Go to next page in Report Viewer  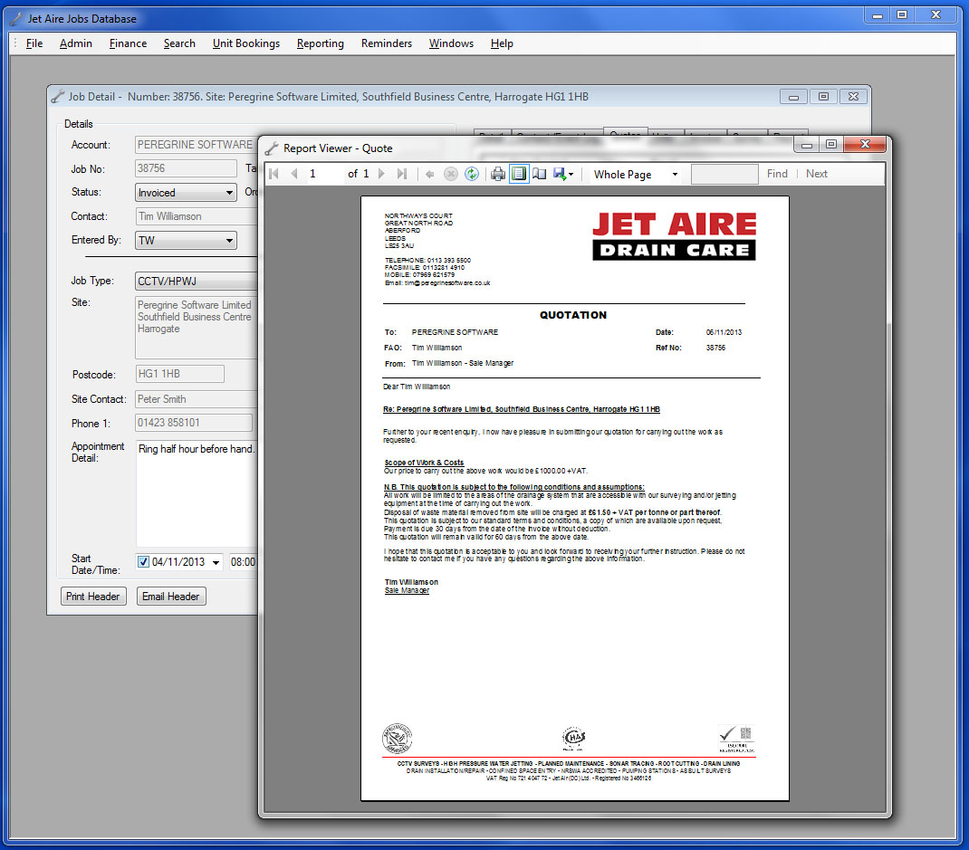pos(381,174)
